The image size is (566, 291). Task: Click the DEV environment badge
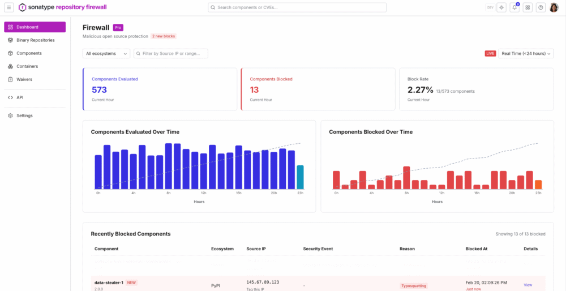tap(490, 7)
